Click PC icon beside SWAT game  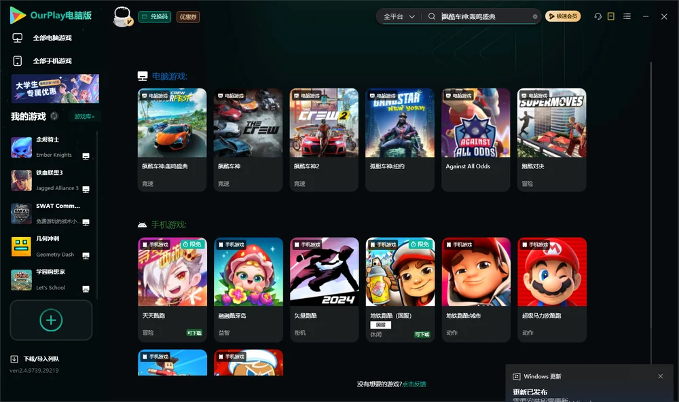86,222
